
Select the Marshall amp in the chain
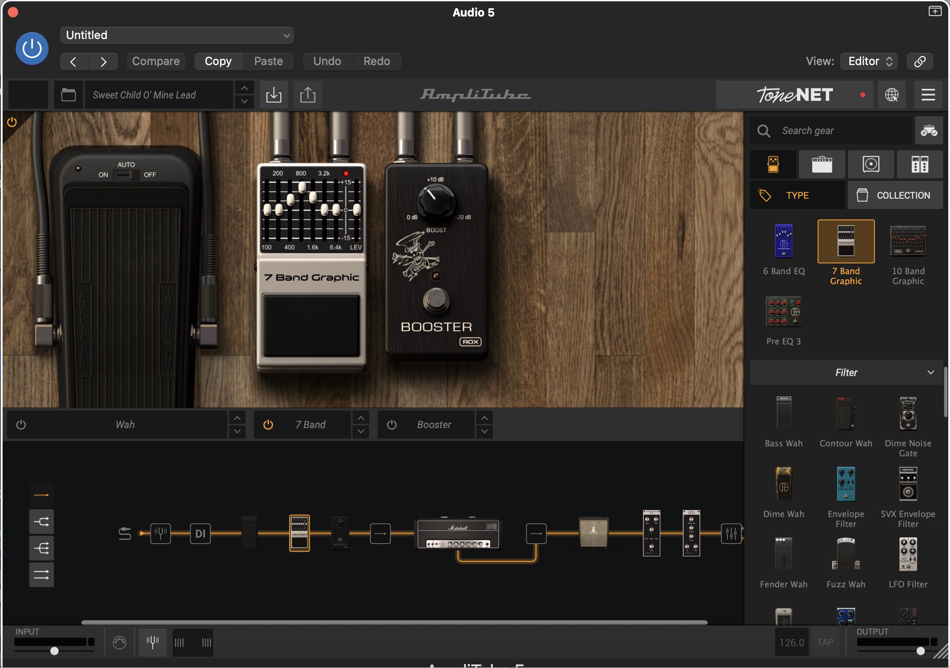458,534
